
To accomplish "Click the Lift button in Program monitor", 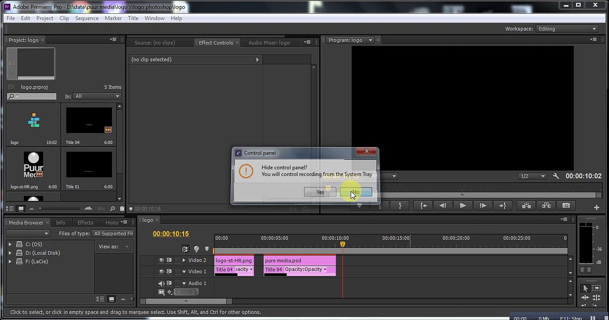I will [x=526, y=206].
